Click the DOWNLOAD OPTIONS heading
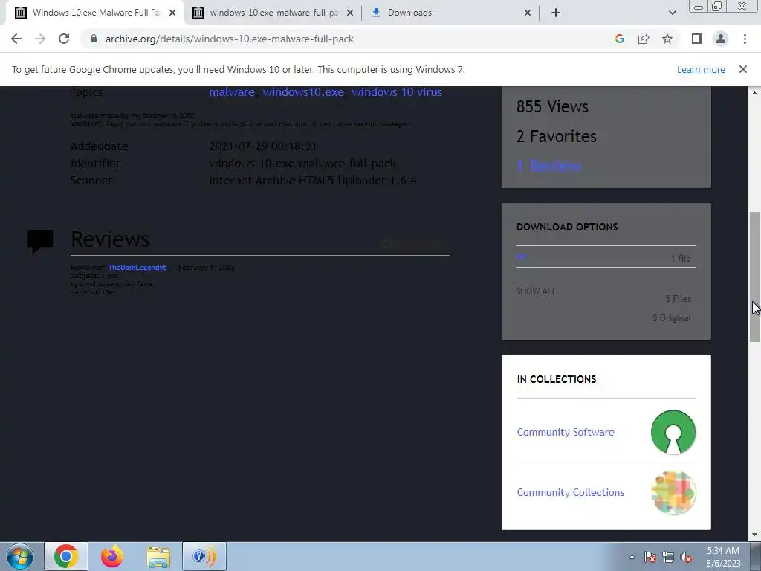Screen dimensions: 761x571 click(567, 227)
